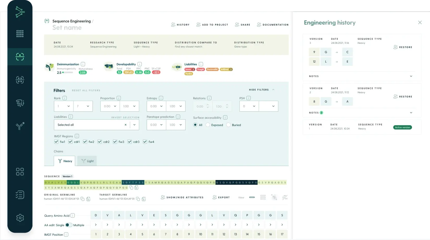Open the Liabilities 'Selected all' dropdown

(x=134, y=125)
